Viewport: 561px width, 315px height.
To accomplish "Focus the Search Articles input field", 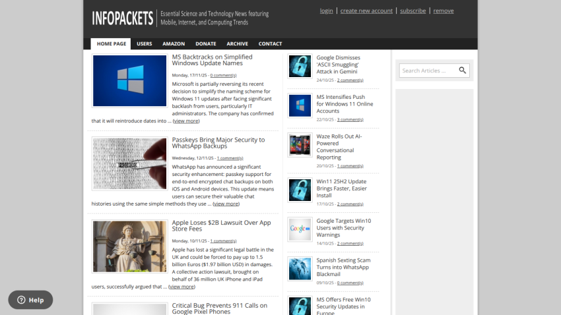I will [428, 71].
